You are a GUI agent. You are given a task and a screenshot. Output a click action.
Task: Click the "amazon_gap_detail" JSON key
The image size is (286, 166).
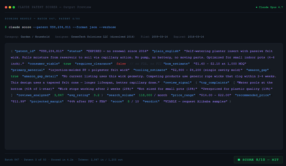tap(40, 76)
